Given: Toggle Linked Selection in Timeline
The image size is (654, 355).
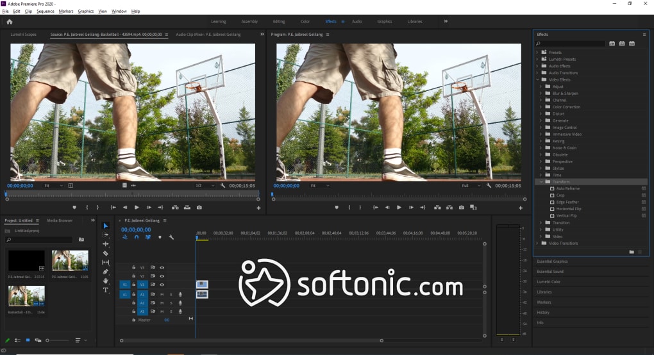Looking at the screenshot, I should [148, 237].
